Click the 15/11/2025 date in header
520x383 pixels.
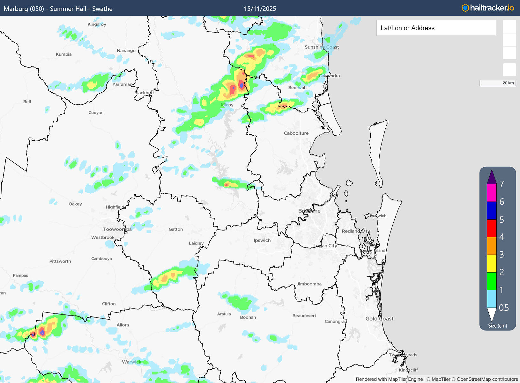coord(260,9)
